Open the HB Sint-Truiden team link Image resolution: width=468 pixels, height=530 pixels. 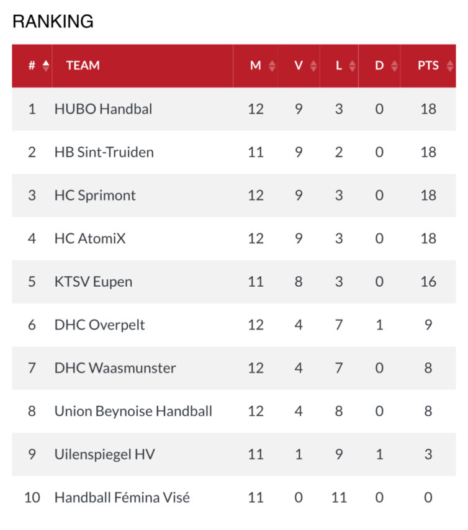tap(104, 152)
